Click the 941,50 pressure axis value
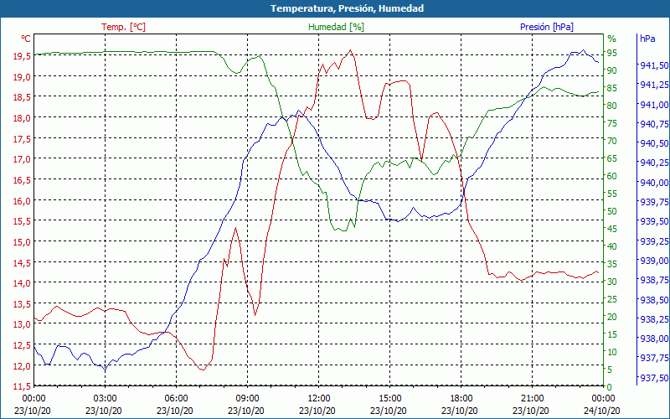 654,65
